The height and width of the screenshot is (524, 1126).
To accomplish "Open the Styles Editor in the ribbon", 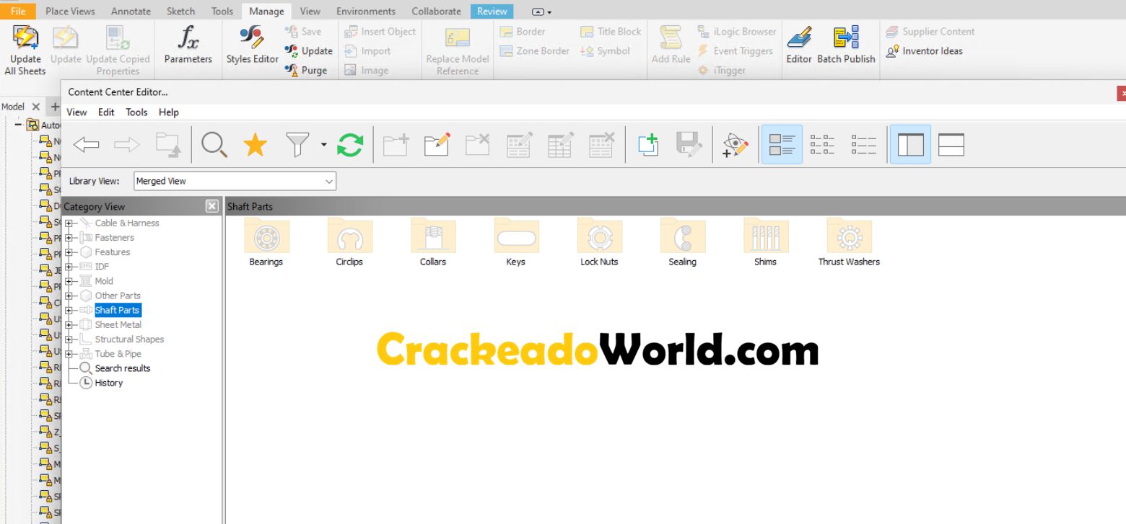I will (253, 45).
